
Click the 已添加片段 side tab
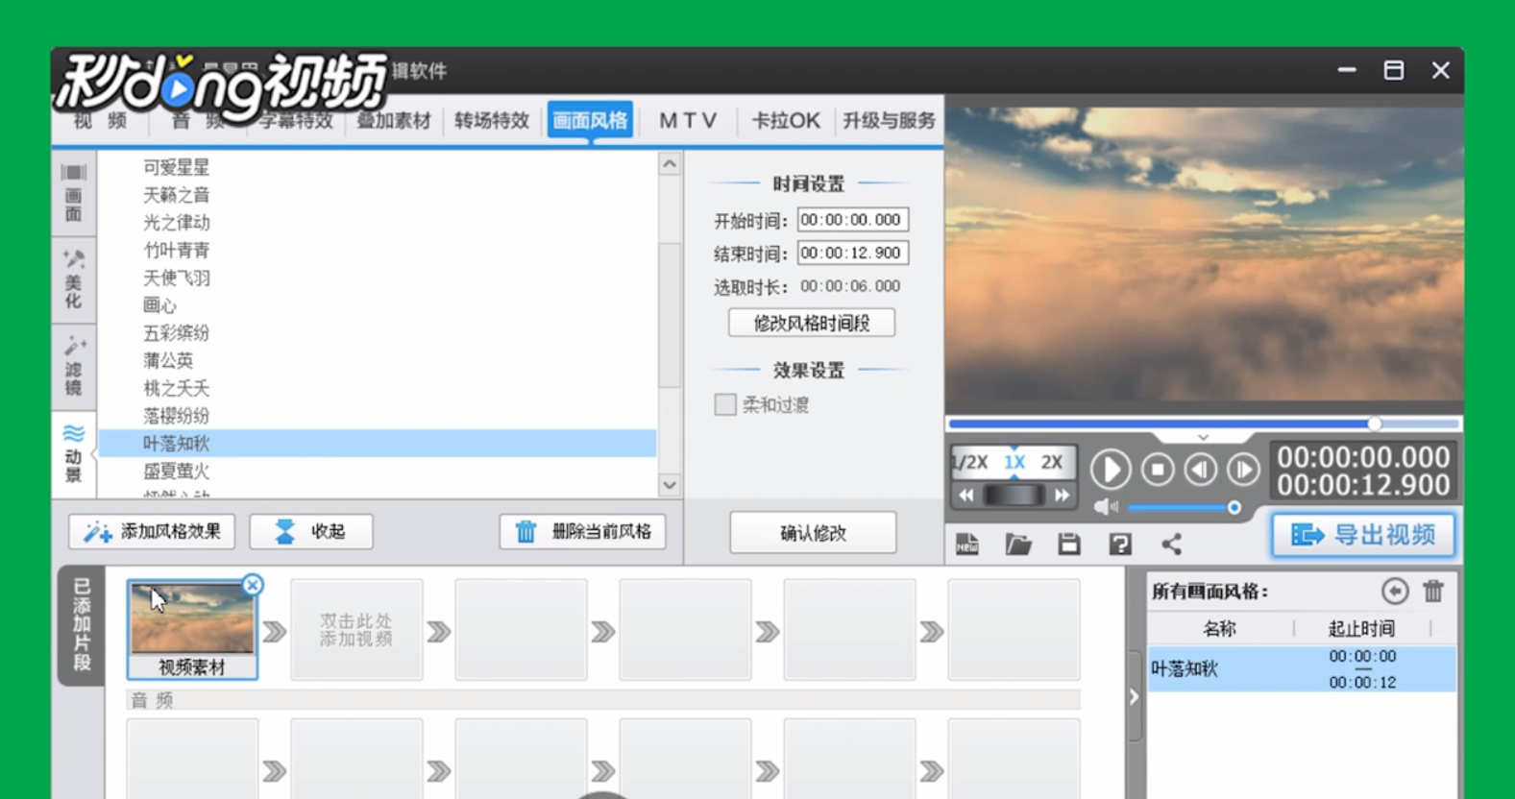click(x=82, y=624)
